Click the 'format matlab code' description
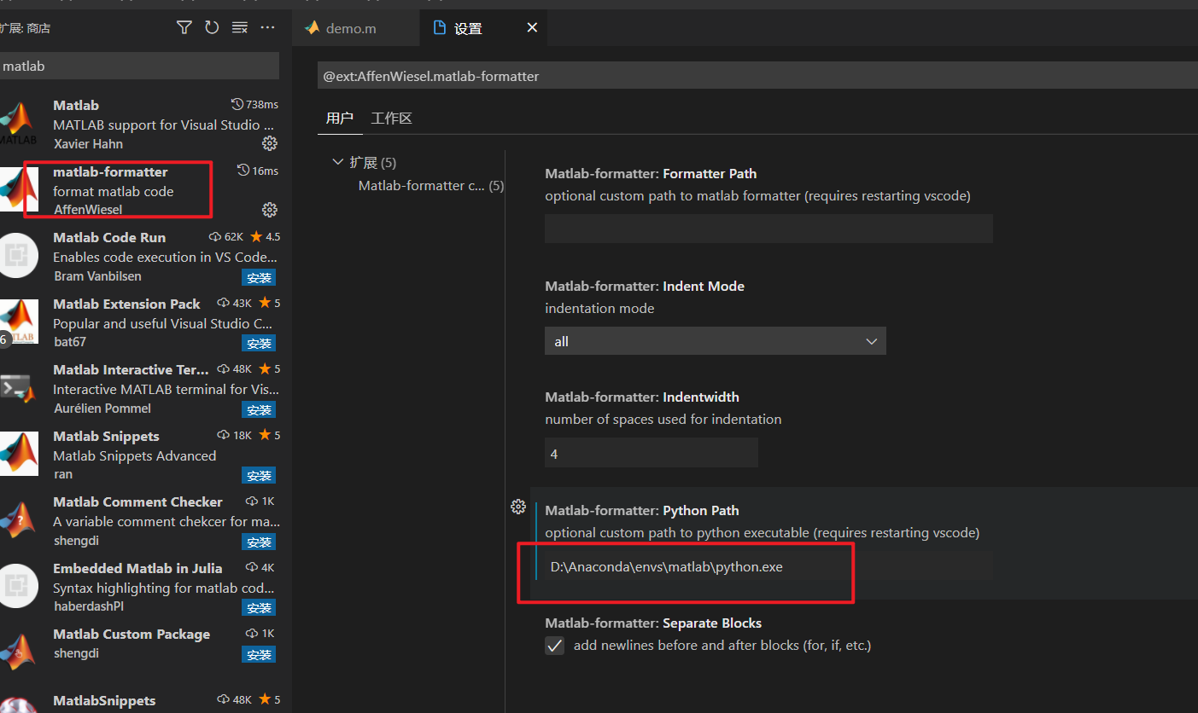Screen dimensions: 1198x713 [x=114, y=191]
